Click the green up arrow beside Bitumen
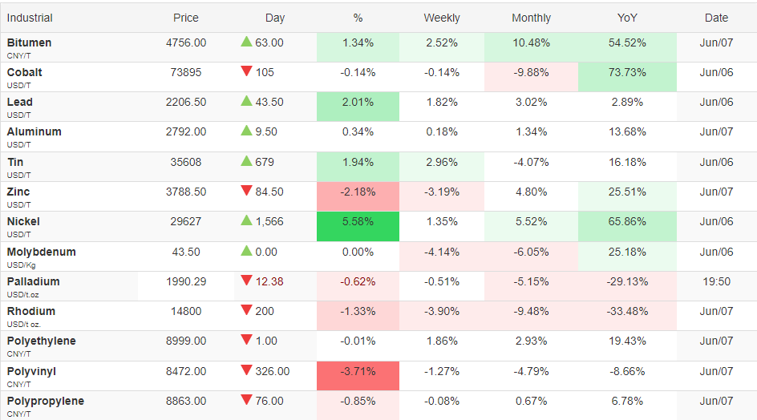The width and height of the screenshot is (757, 420). point(246,42)
